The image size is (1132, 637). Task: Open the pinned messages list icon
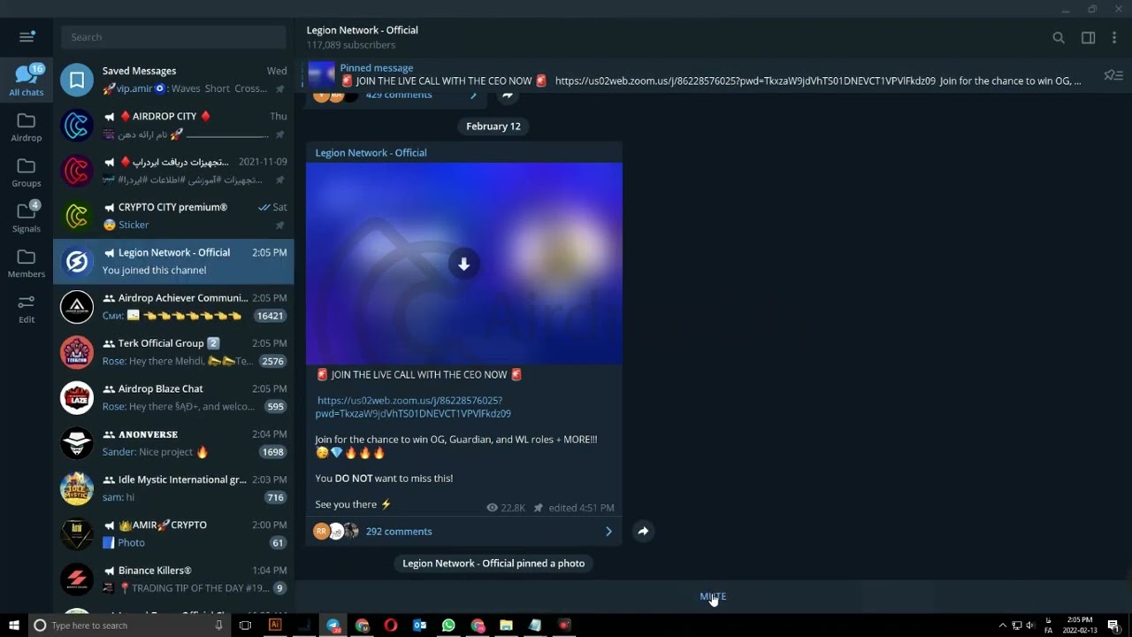click(x=1113, y=75)
